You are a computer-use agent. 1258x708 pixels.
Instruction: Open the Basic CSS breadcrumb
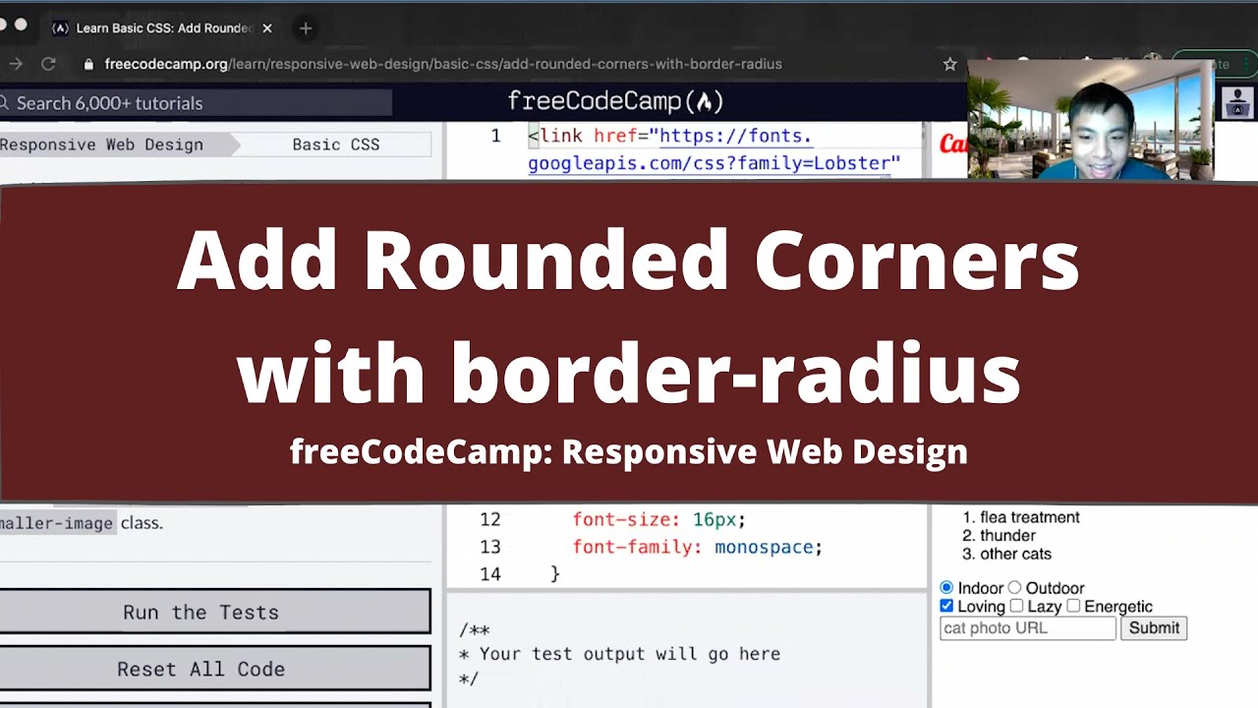335,145
